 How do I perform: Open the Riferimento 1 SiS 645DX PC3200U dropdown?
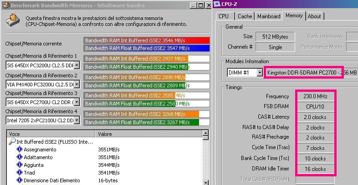[77, 65]
